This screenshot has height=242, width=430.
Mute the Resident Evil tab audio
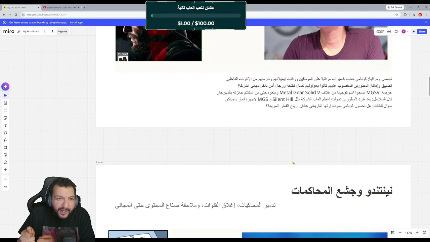point(74,7)
